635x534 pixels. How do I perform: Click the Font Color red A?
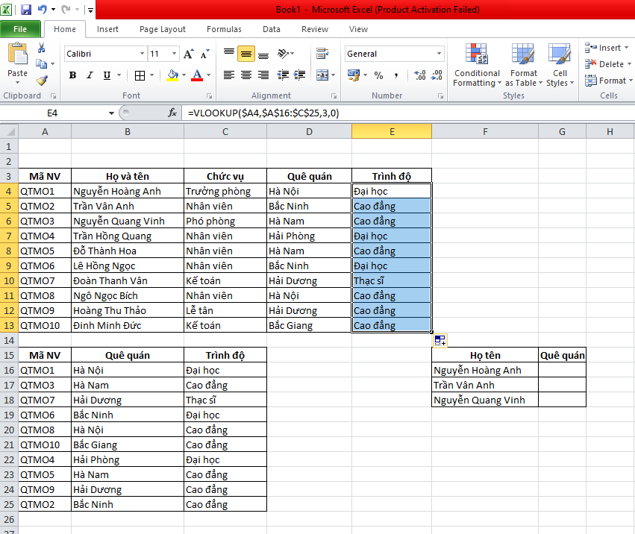pyautogui.click(x=197, y=75)
